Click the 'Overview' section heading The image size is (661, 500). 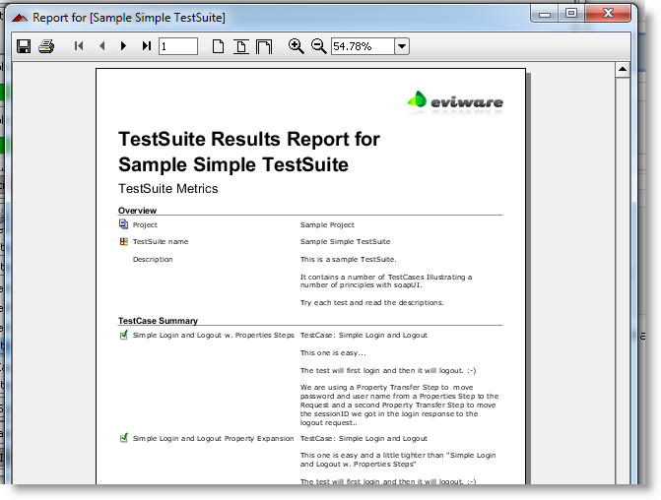[137, 211]
